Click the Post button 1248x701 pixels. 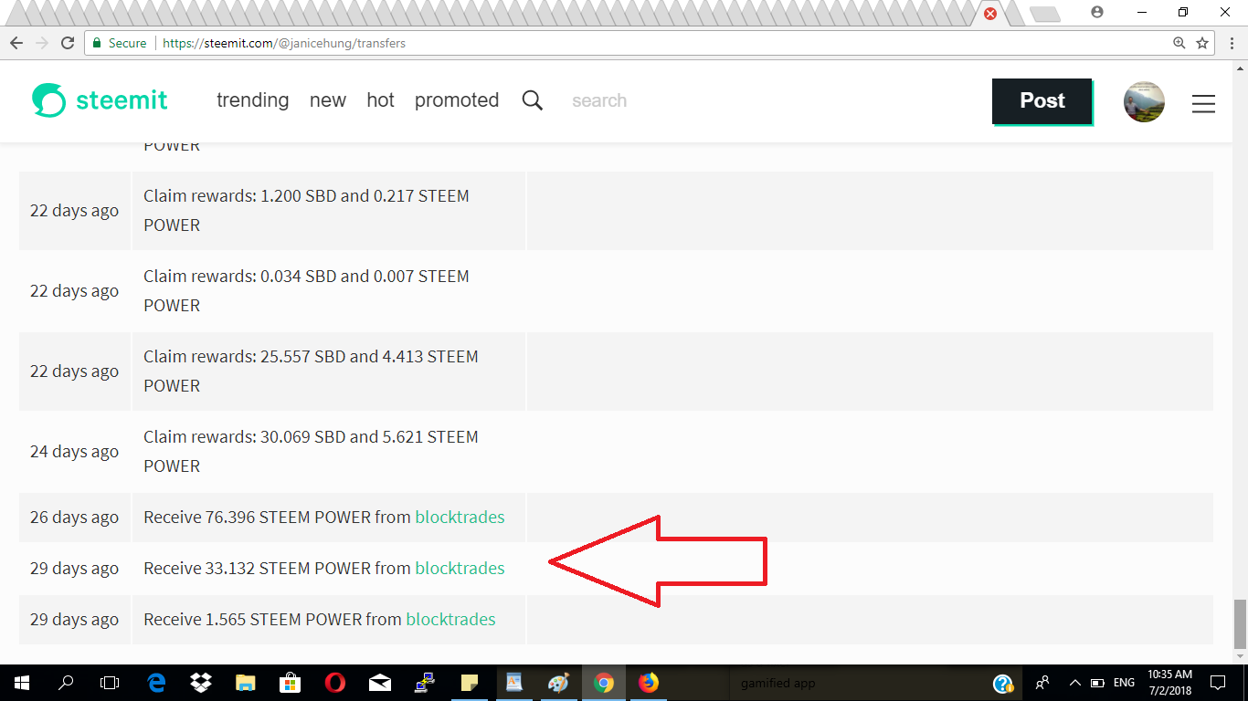1042,101
